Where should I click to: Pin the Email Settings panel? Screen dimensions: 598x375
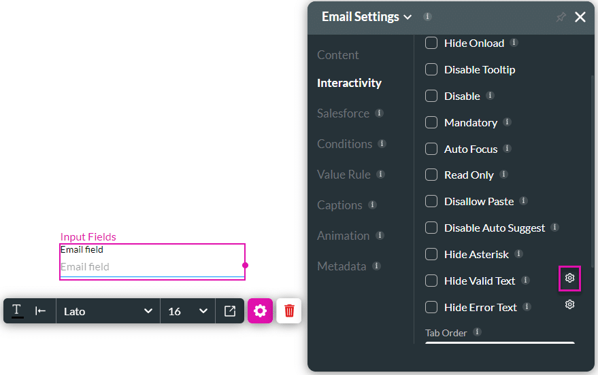coord(561,18)
